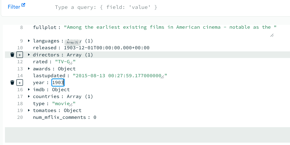Screen dimensions: 290x145
Task: Expand the countries array
Action: (x=29, y=96)
